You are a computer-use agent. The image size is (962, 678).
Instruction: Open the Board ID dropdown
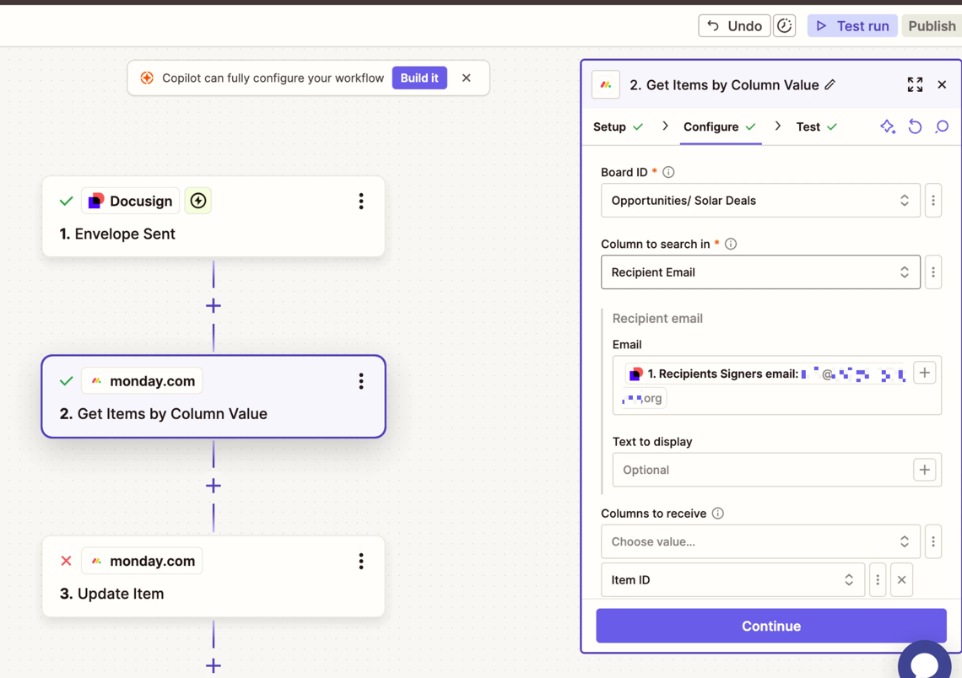(x=759, y=201)
